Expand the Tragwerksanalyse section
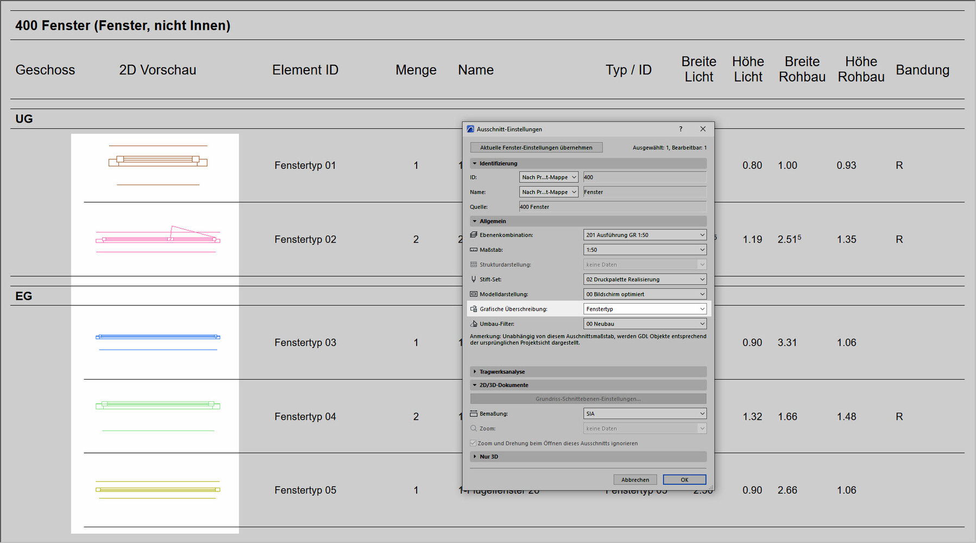976x543 pixels. (x=588, y=372)
